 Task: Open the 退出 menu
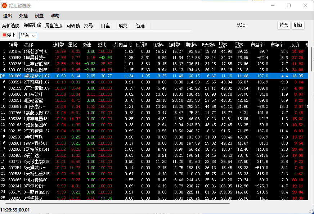tap(8, 15)
